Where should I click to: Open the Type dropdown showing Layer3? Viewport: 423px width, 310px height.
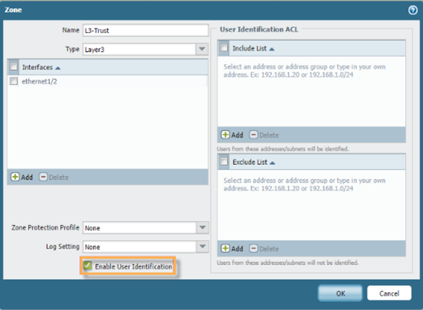click(x=202, y=49)
